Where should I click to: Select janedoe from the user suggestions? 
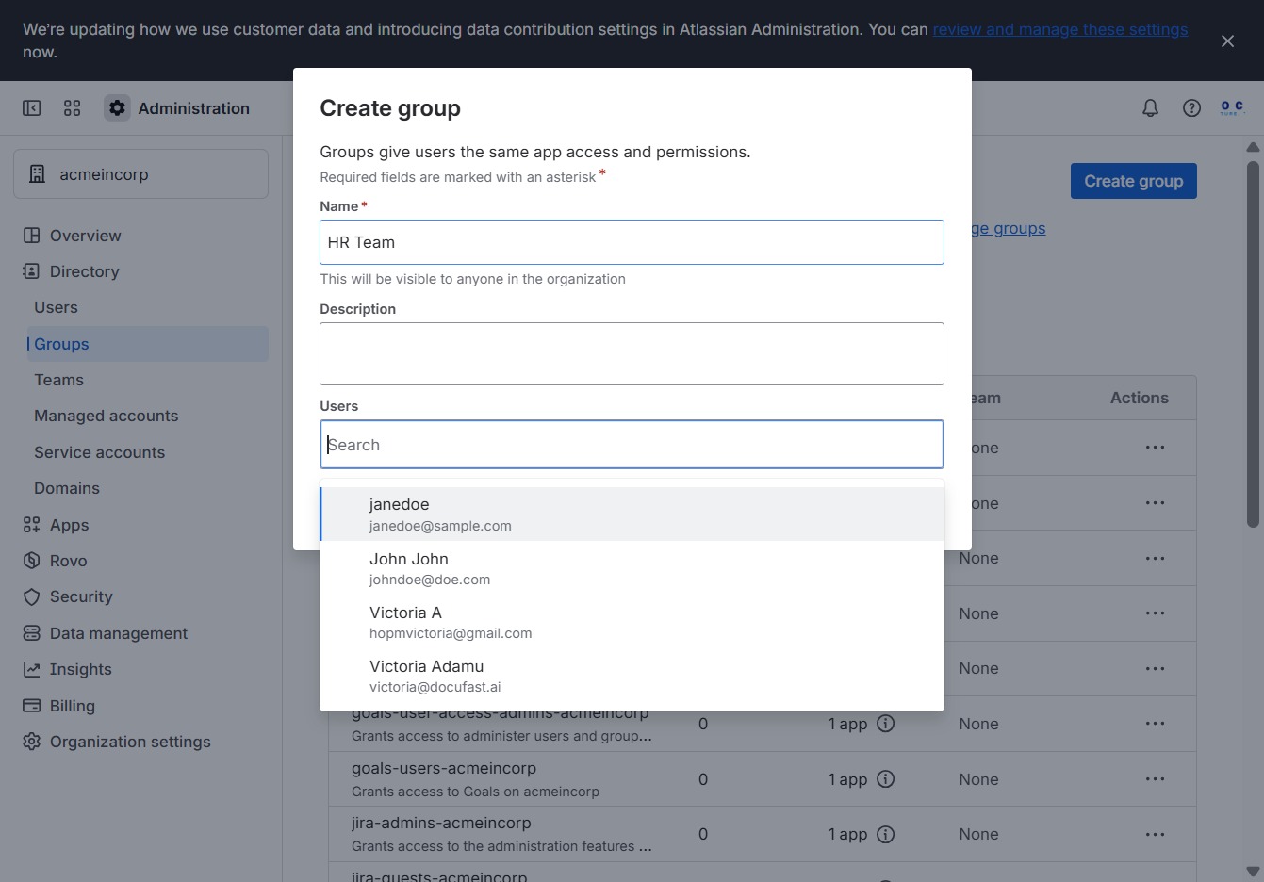click(x=632, y=514)
